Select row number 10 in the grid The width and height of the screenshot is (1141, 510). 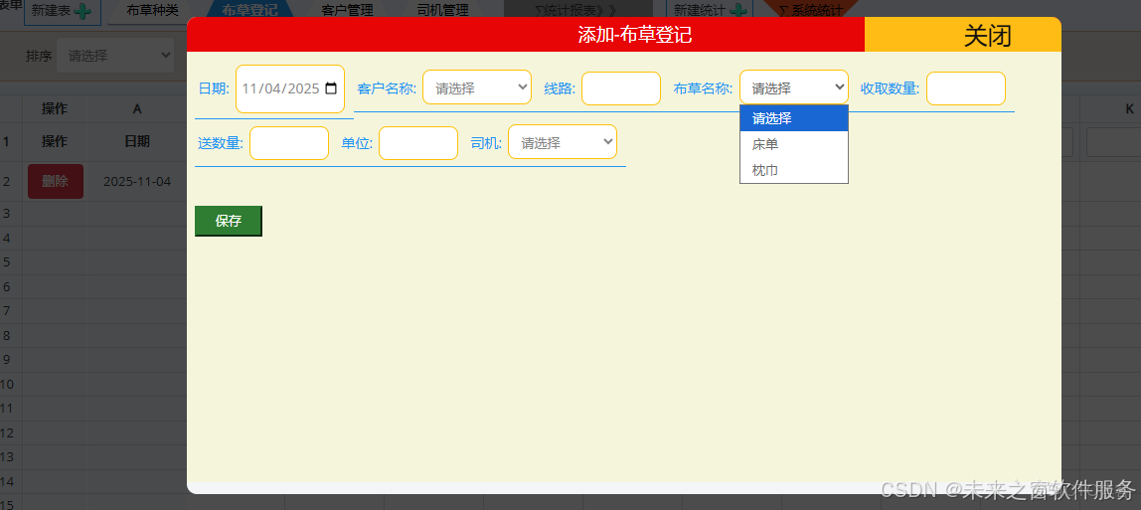pos(7,384)
